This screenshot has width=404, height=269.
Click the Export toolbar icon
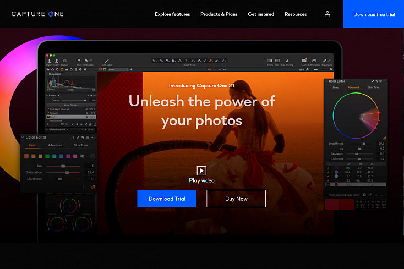(57, 61)
